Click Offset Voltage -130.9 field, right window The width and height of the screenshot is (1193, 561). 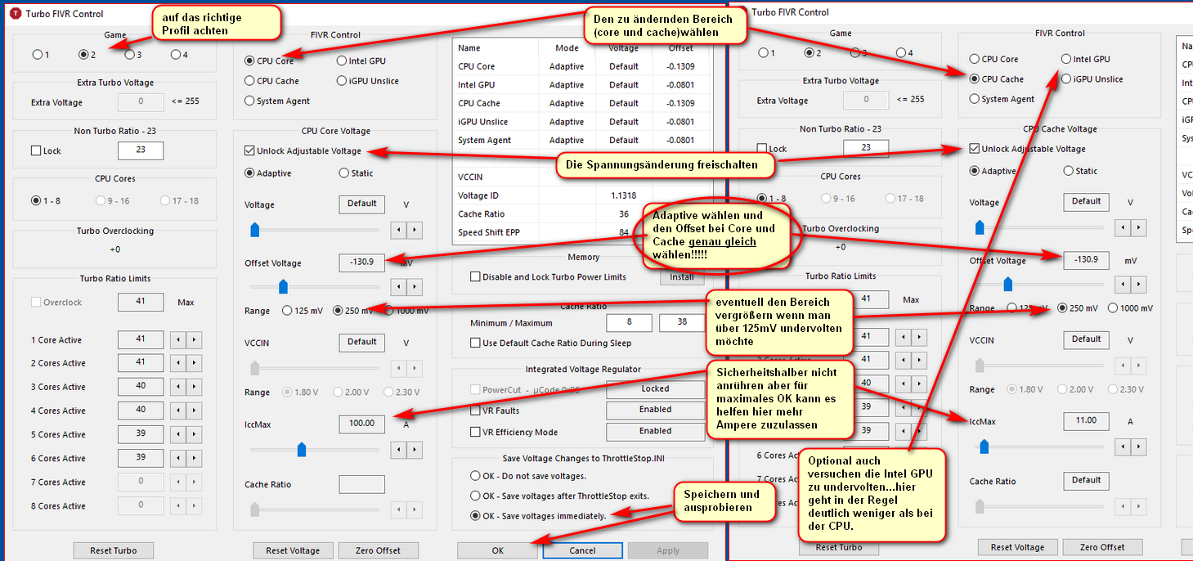click(1087, 260)
